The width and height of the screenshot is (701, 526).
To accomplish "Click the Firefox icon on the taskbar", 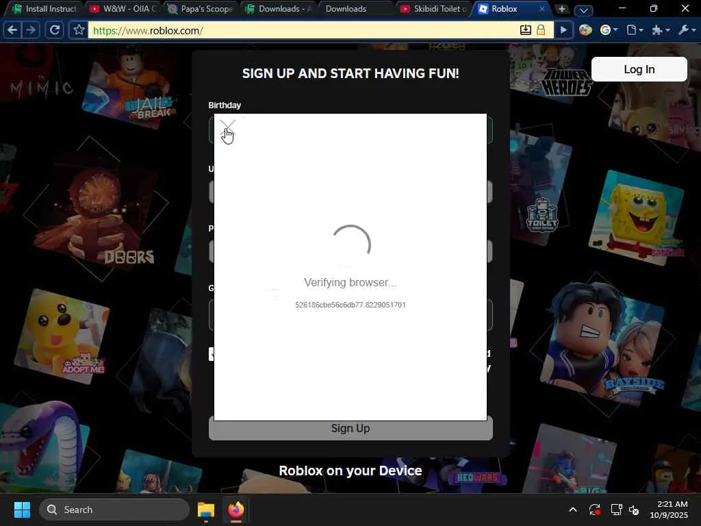I will point(236,510).
